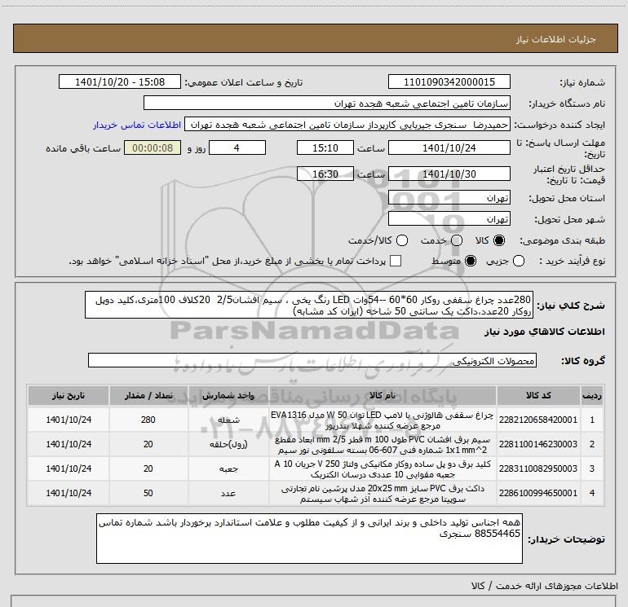This screenshot has width=628, height=607.
Task: Click the سیم برق افشان PVC item name
Action: coord(383,445)
